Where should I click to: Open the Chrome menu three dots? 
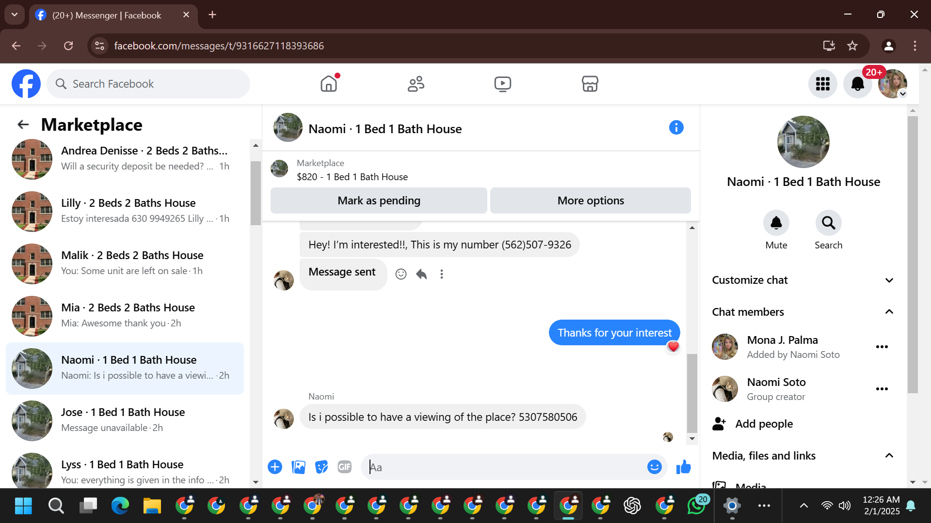915,46
